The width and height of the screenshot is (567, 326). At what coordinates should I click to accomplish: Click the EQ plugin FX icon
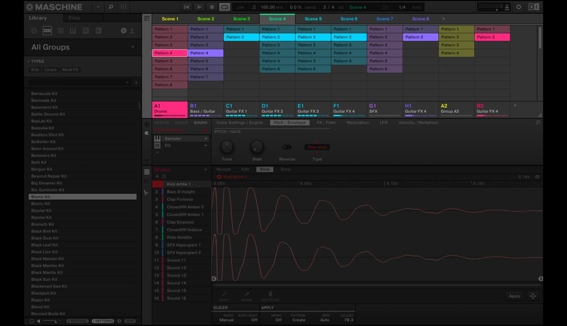click(x=157, y=145)
